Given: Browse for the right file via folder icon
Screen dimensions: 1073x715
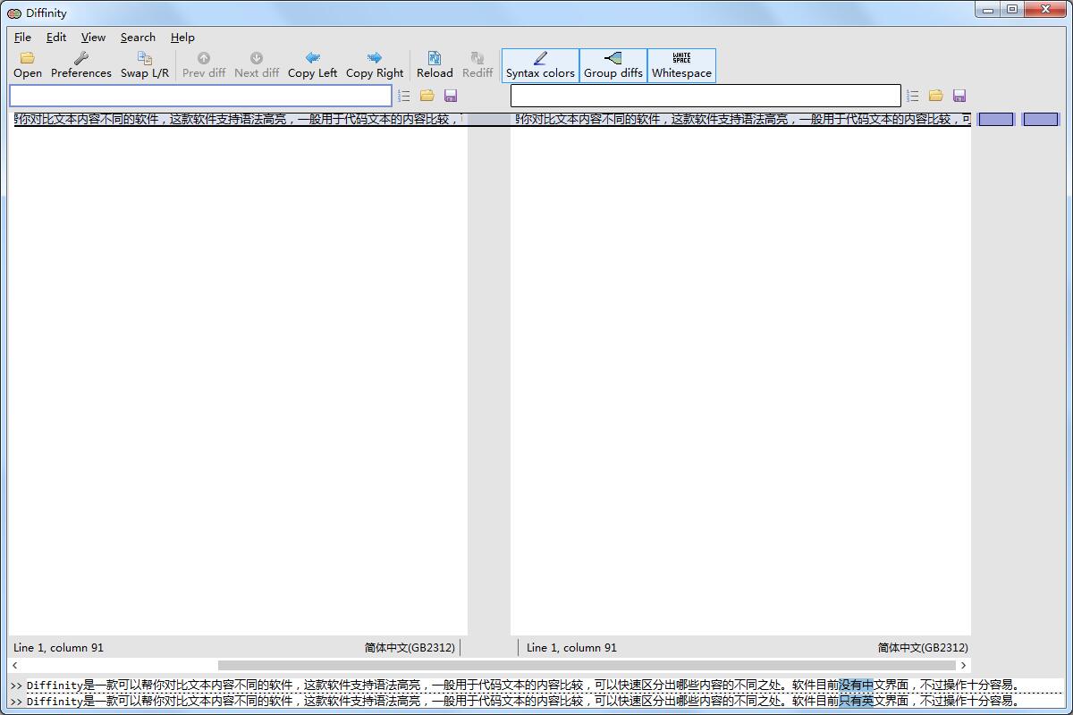Looking at the screenshot, I should [935, 96].
